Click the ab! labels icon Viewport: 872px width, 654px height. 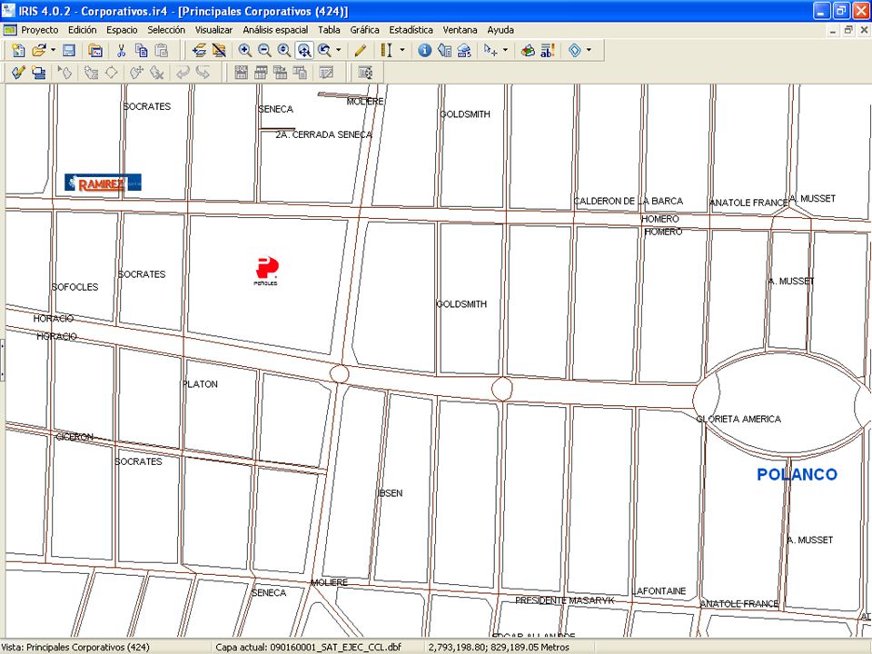548,51
